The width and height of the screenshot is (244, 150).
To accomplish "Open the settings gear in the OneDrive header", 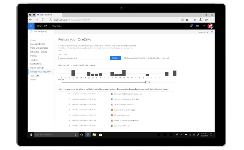I will (197, 26).
